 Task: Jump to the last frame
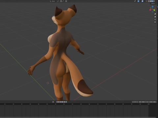pos(66,102)
